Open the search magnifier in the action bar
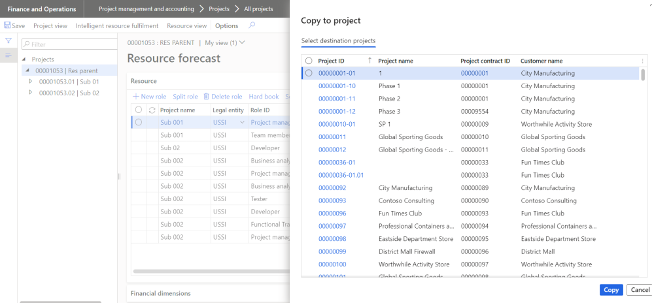This screenshot has height=303, width=654. (x=252, y=25)
